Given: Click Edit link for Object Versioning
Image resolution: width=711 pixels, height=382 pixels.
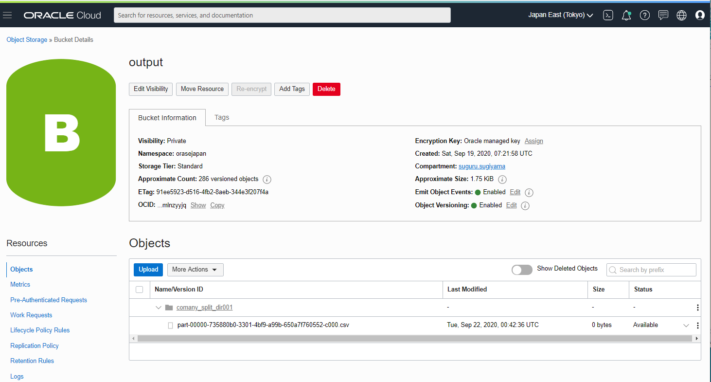Looking at the screenshot, I should click(x=511, y=205).
